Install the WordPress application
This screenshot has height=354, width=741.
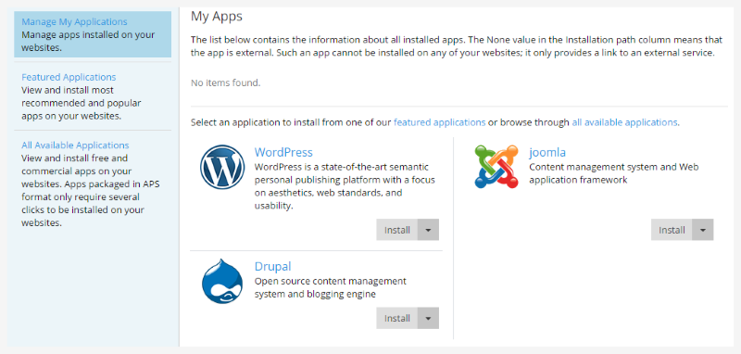point(397,230)
